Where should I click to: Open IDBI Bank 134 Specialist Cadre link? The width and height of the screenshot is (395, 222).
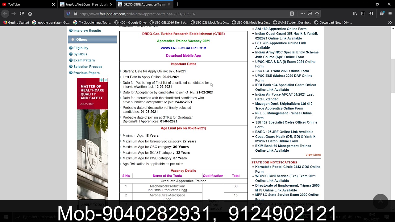(286, 87)
